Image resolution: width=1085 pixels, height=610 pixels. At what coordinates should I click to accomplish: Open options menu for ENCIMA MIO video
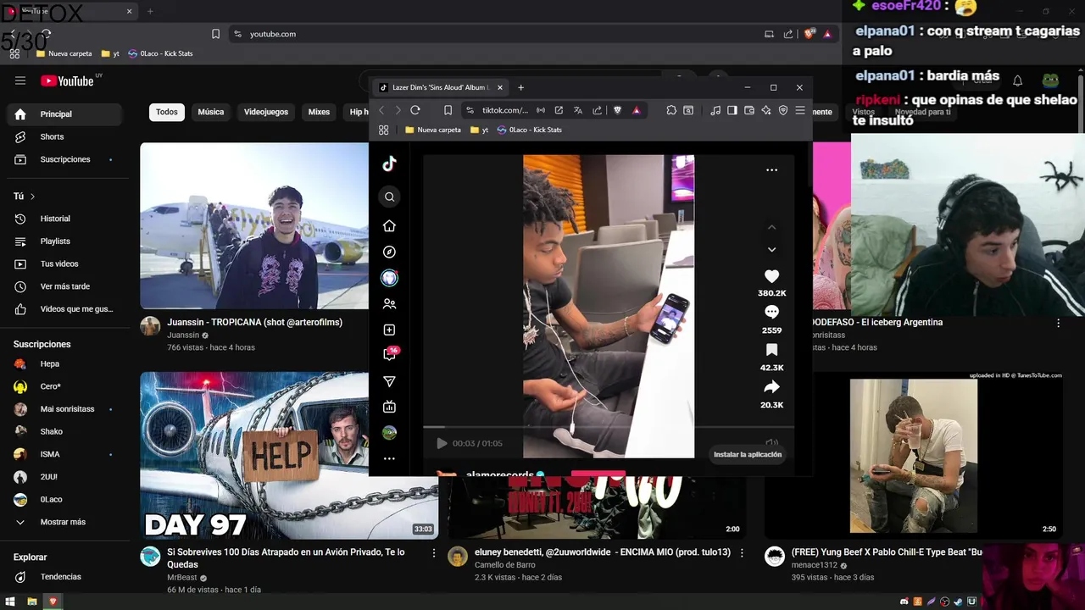click(x=742, y=553)
